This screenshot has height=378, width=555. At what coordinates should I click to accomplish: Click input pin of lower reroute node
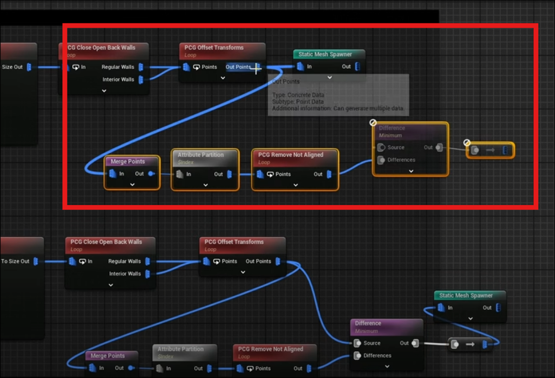click(x=455, y=344)
